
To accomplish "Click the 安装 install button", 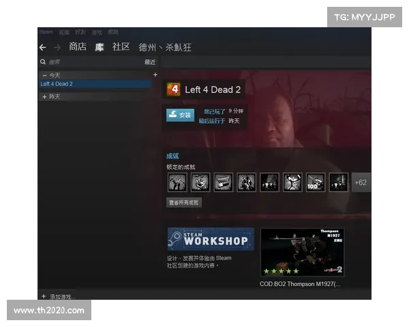I will (x=180, y=115).
